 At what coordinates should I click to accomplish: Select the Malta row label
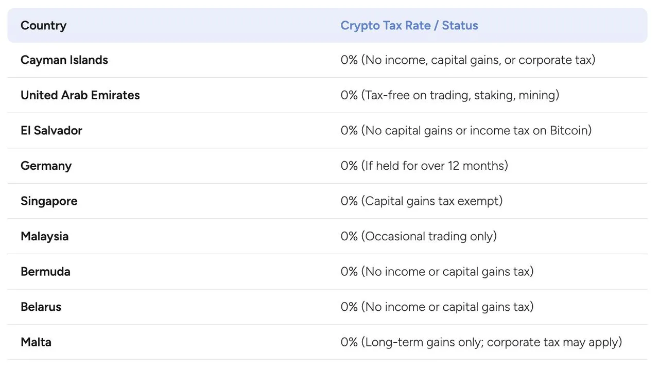click(x=36, y=342)
